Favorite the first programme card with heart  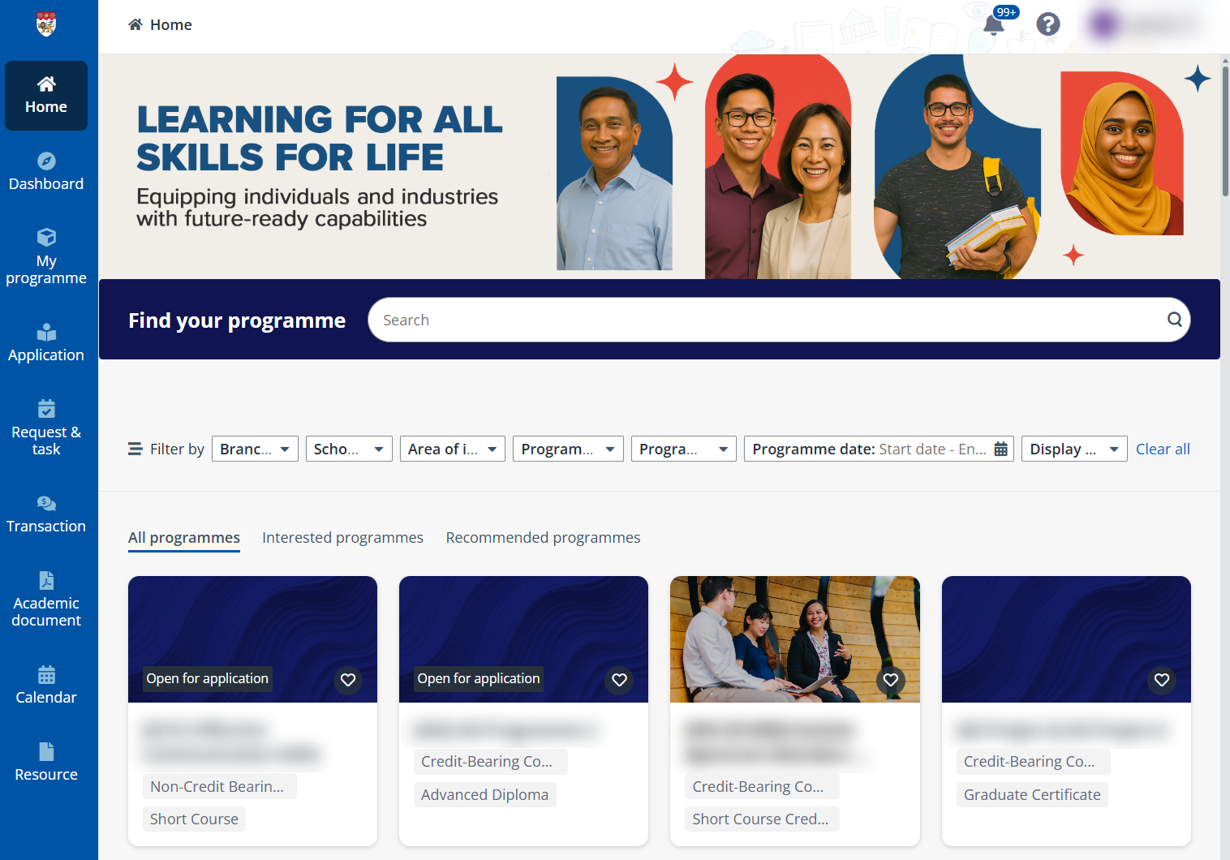[348, 680]
